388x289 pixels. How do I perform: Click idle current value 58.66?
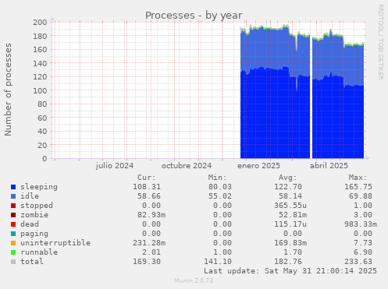tap(149, 196)
